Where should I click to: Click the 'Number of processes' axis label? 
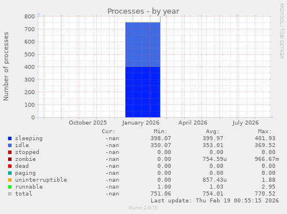tap(6, 66)
